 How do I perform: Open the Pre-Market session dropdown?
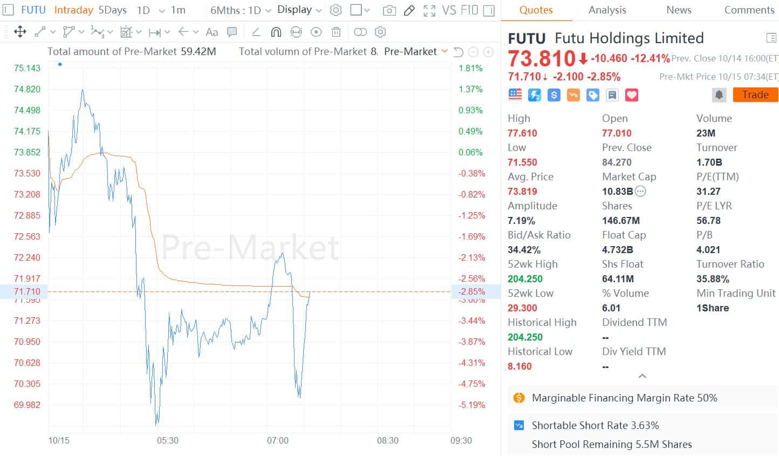(415, 51)
